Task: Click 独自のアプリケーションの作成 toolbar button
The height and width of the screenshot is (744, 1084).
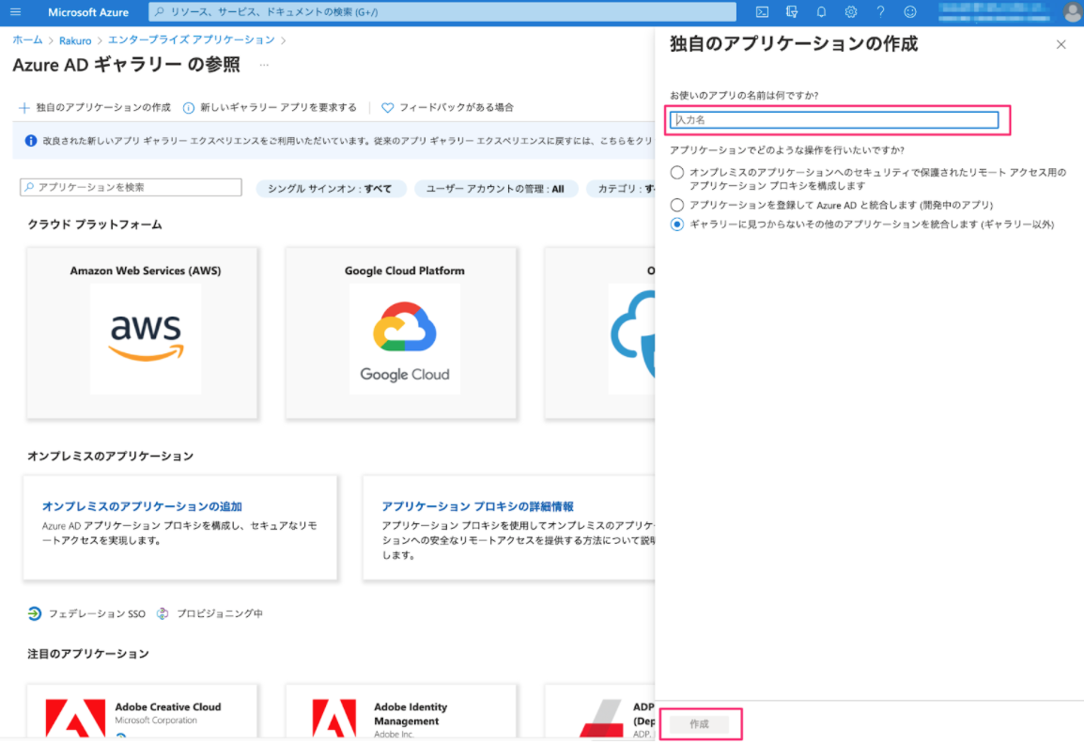Action: point(95,108)
